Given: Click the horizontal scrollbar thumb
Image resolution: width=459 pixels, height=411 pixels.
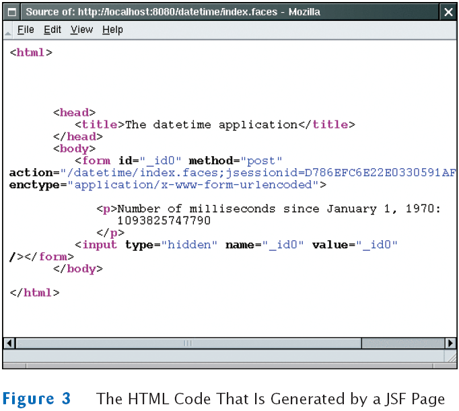Looking at the screenshot, I should 188,343.
